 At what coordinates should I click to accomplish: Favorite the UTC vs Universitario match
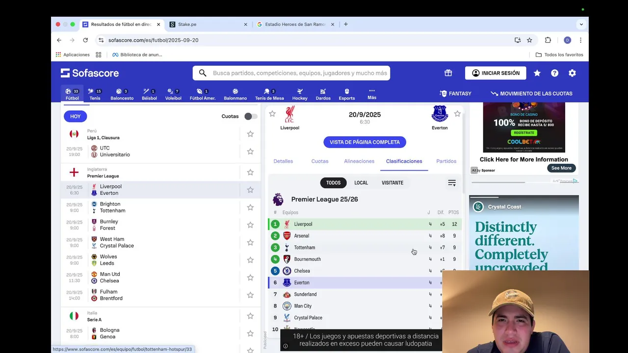click(x=250, y=151)
